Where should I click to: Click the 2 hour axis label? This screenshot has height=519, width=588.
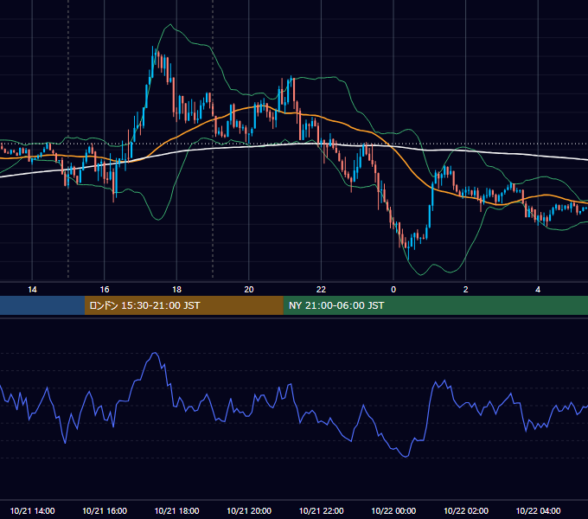point(466,290)
